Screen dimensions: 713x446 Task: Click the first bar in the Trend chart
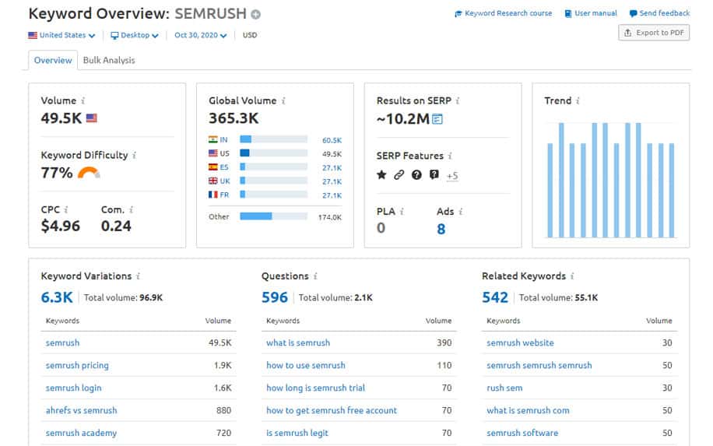tap(550, 191)
